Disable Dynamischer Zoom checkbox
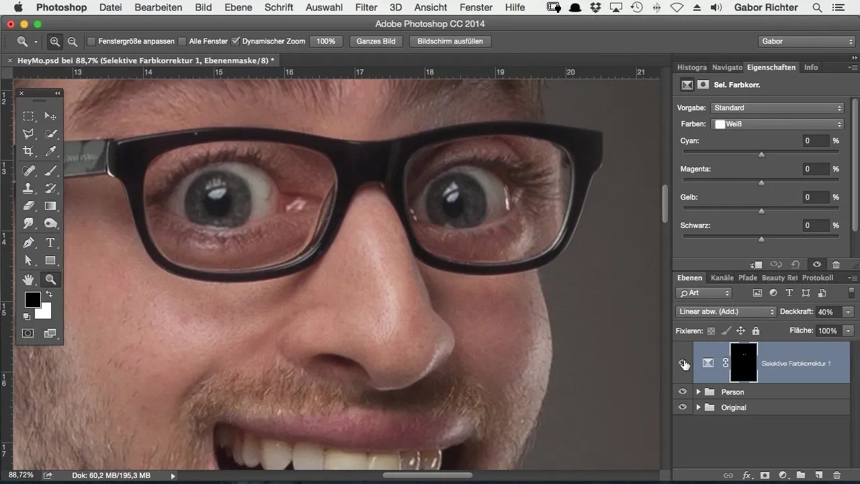 235,41
